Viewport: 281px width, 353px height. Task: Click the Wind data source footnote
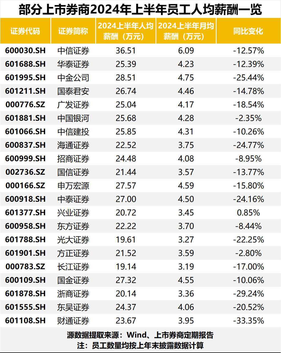click(x=140, y=335)
